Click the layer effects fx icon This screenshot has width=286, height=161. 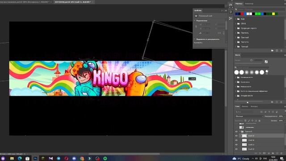click(260, 153)
